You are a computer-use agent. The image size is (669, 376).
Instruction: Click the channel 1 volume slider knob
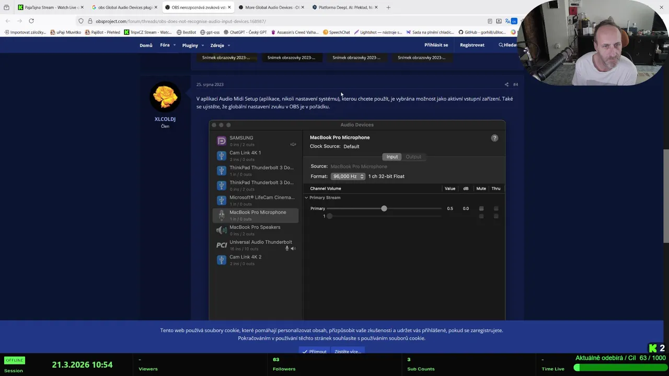329,216
